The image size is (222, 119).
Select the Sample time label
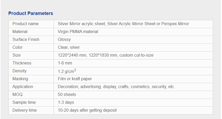point(24,102)
